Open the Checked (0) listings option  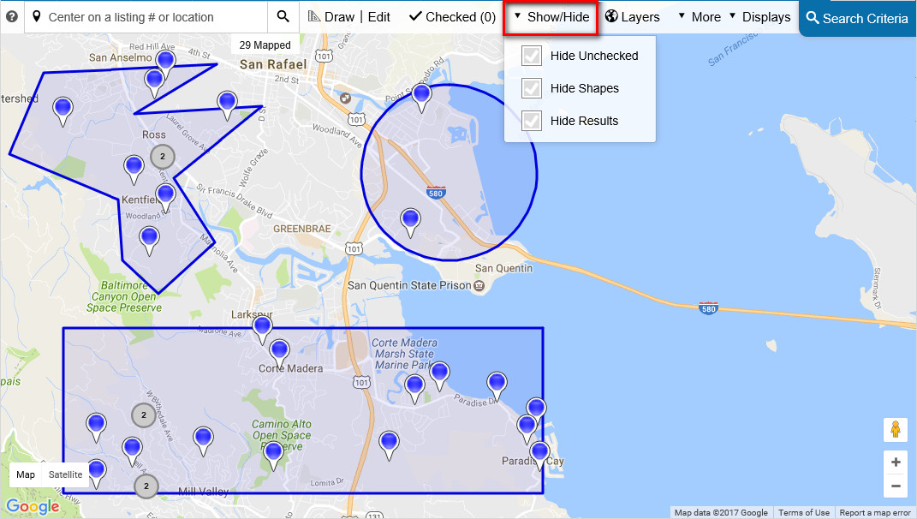click(453, 17)
